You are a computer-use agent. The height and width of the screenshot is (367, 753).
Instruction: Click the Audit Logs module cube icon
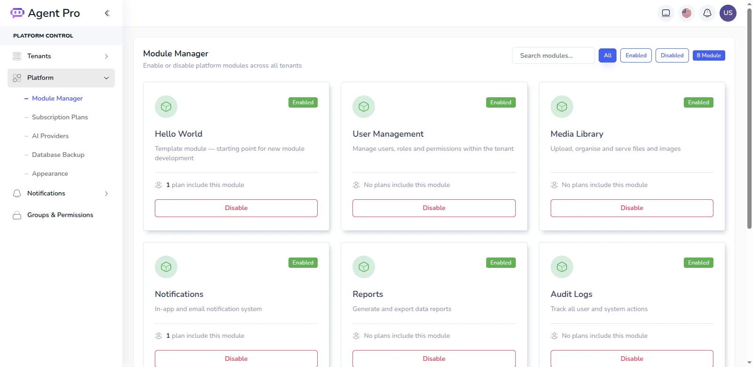pyautogui.click(x=562, y=267)
